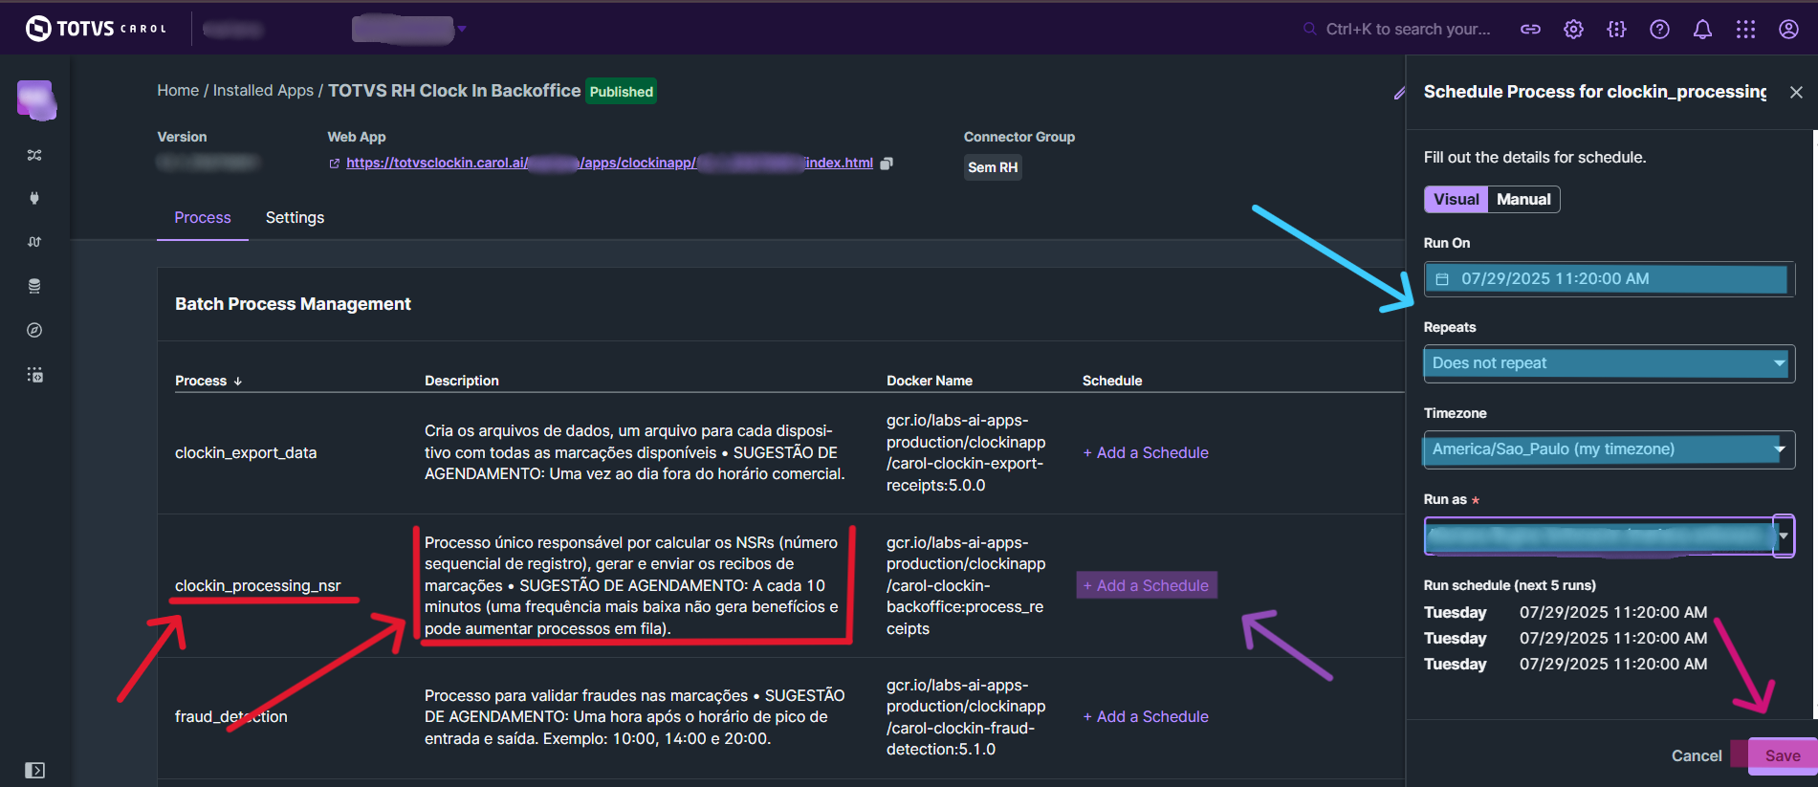Screen dimensions: 1818x787
Task: Click the edit pencil icon beside app title
Action: [x=1398, y=93]
